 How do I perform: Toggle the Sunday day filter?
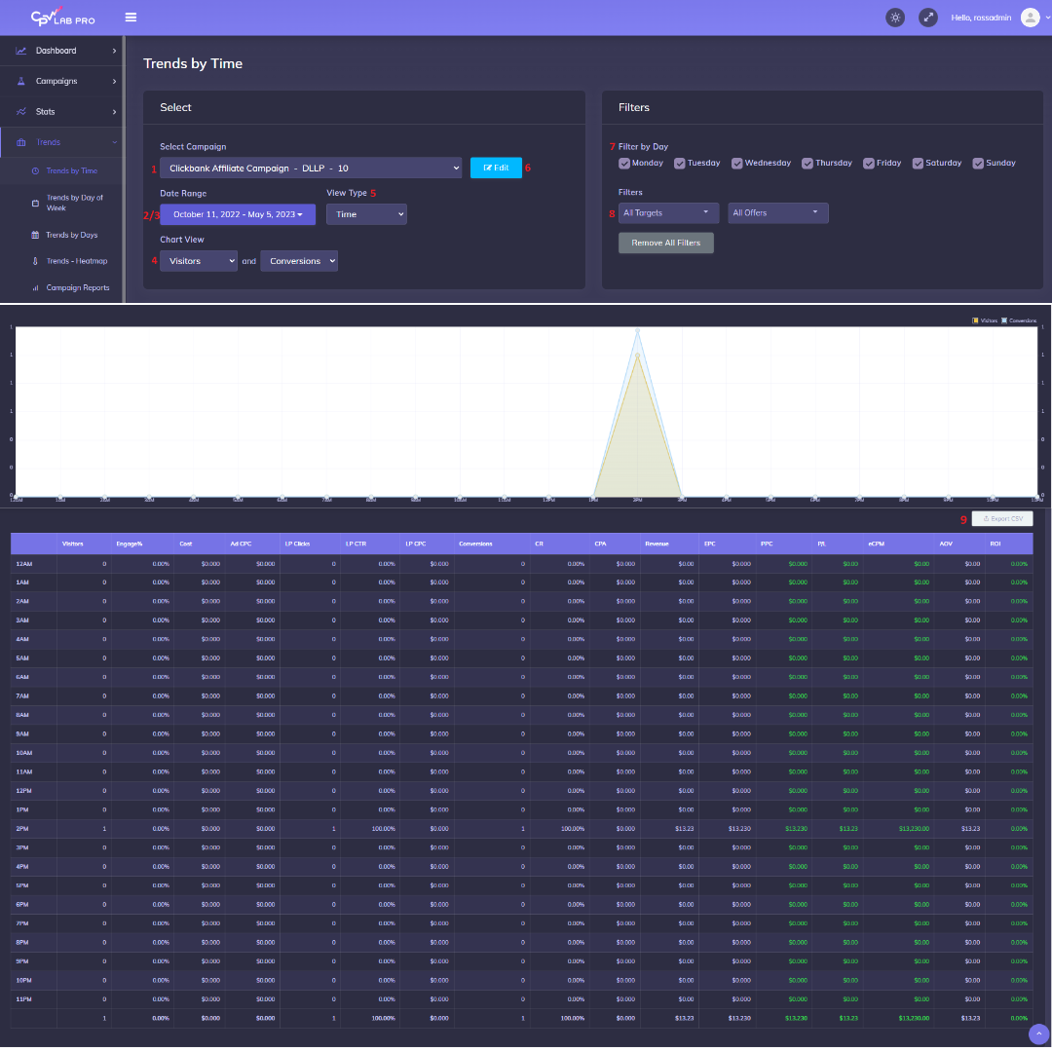coord(979,164)
